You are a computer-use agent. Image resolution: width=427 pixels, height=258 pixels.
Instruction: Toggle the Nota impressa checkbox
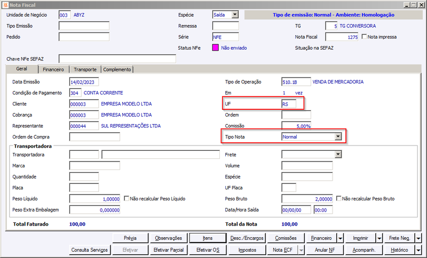pos(364,36)
